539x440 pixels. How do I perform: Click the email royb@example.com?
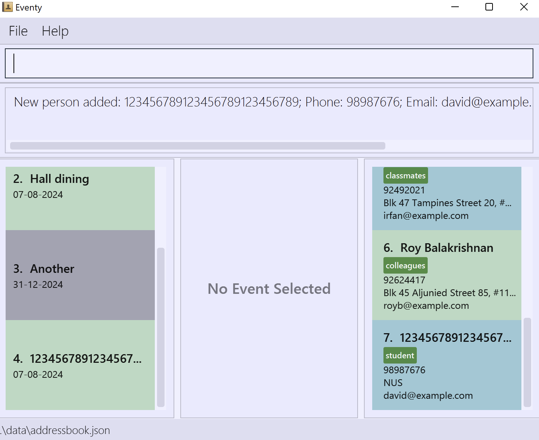426,306
